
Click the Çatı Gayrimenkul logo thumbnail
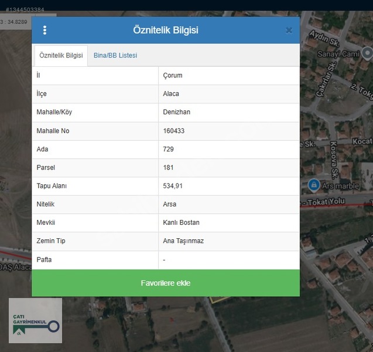click(x=36, y=320)
